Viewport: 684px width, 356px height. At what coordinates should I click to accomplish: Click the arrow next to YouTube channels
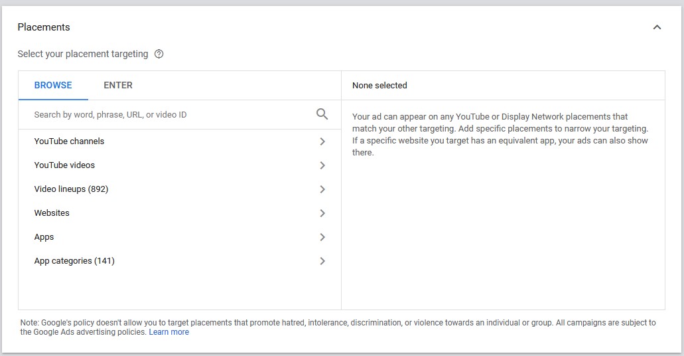tap(322, 141)
